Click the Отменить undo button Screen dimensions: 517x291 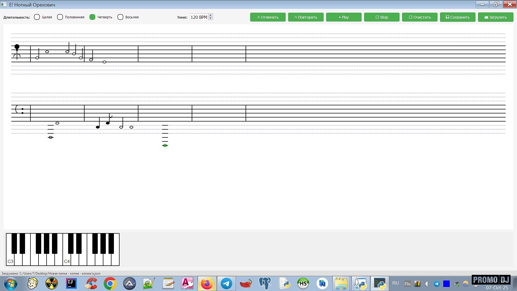pos(268,17)
